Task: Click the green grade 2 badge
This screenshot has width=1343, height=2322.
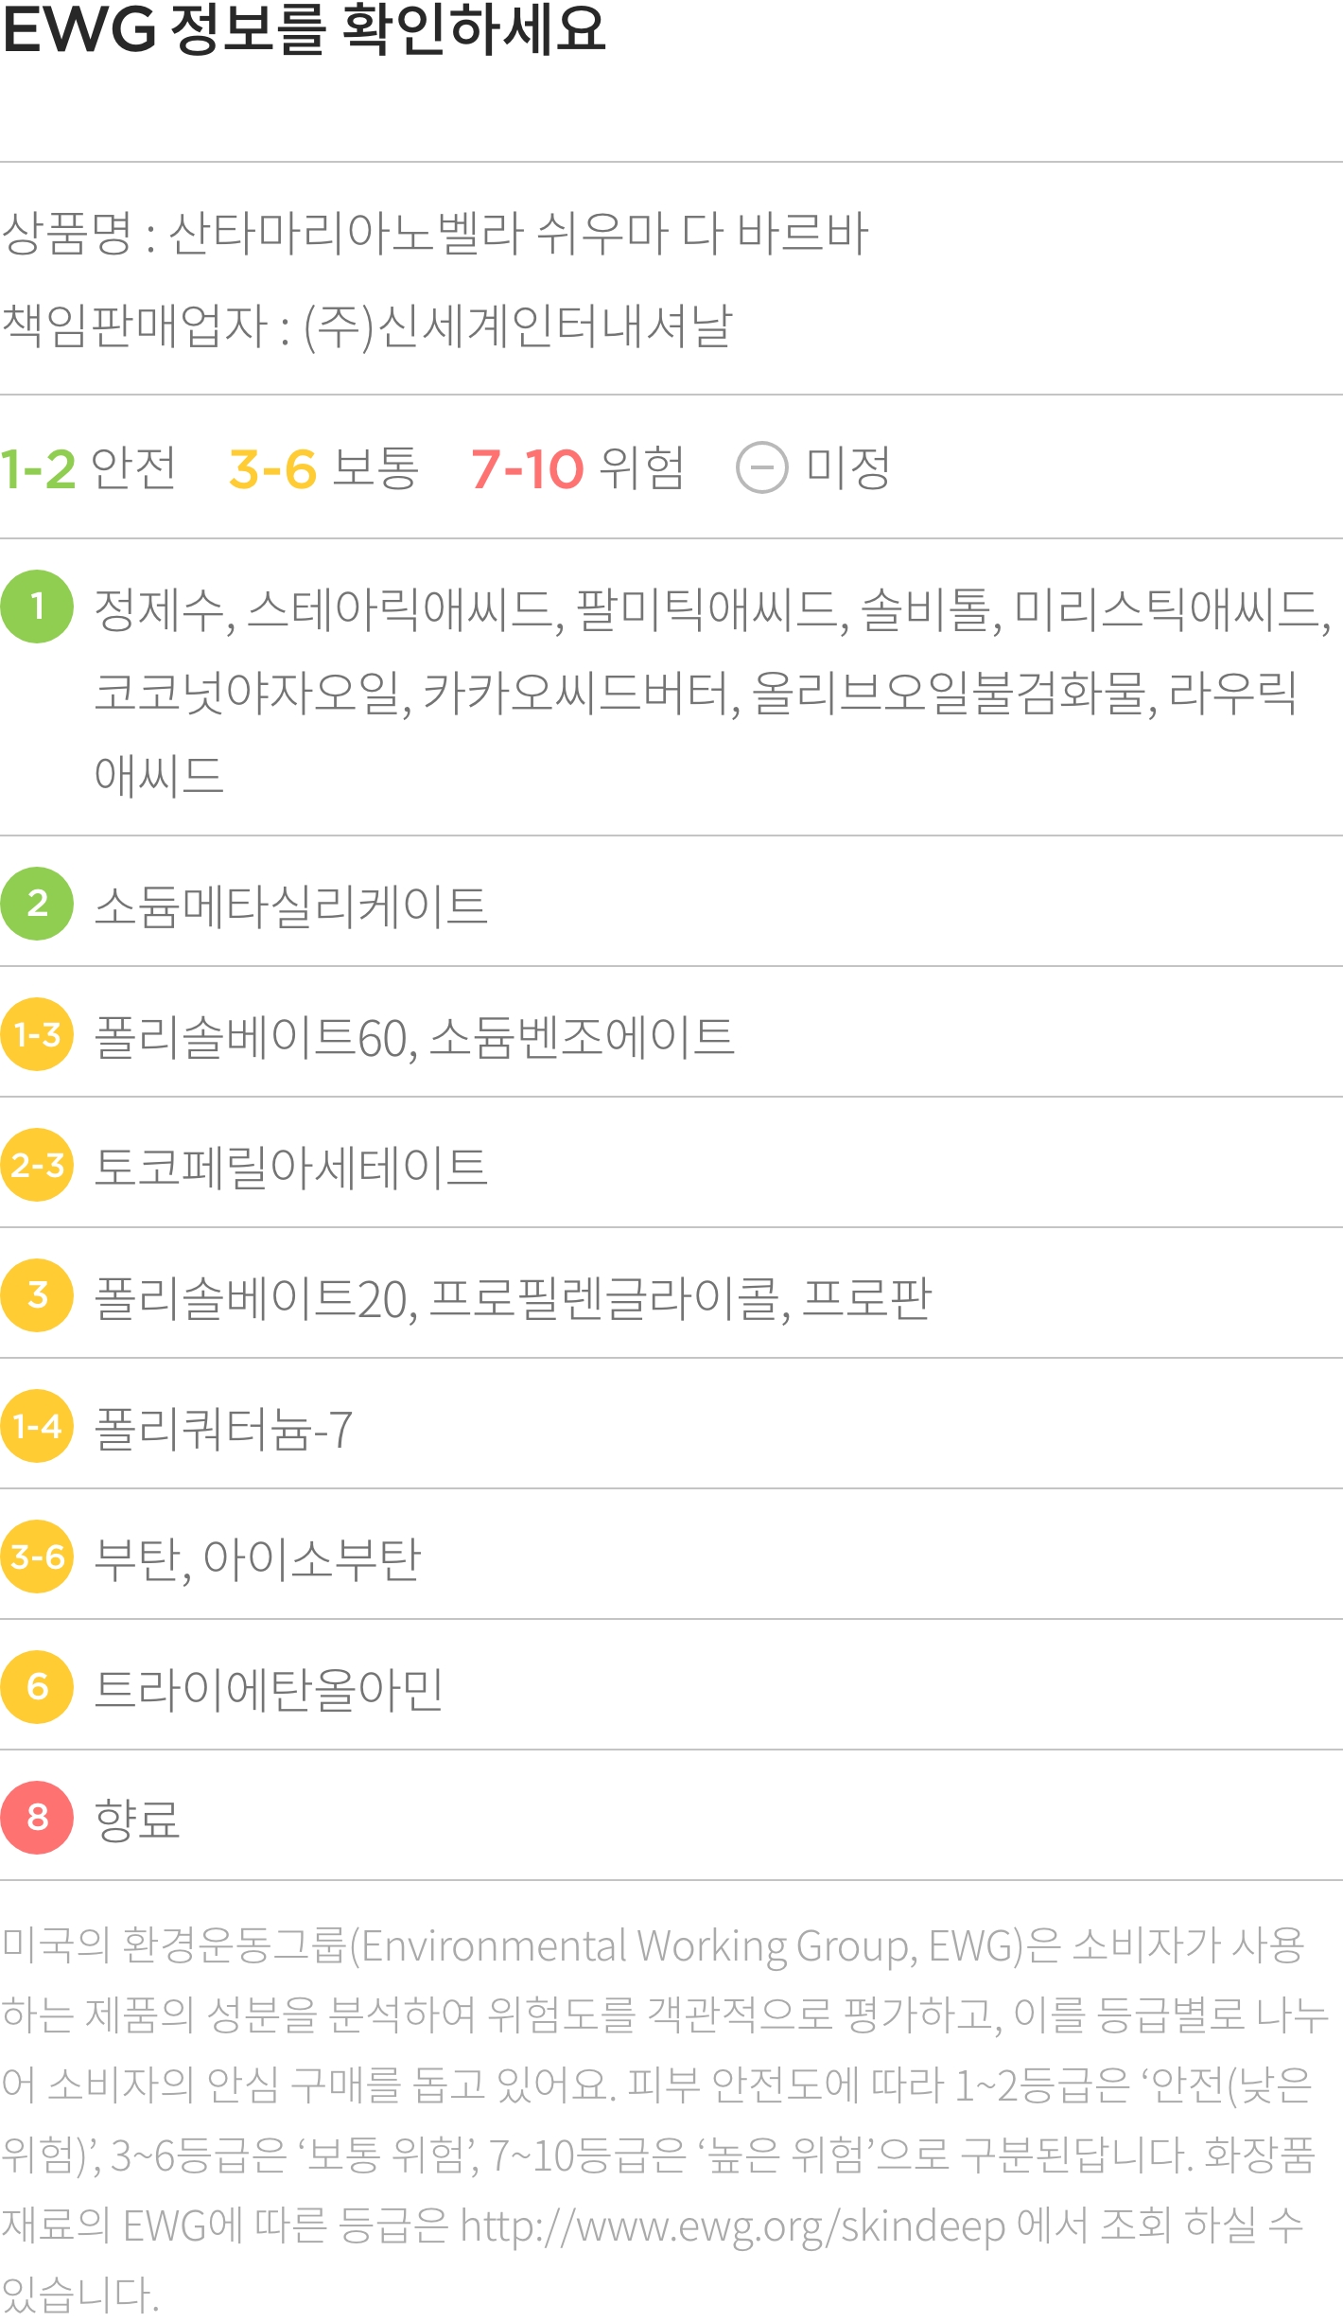Action: [37, 904]
